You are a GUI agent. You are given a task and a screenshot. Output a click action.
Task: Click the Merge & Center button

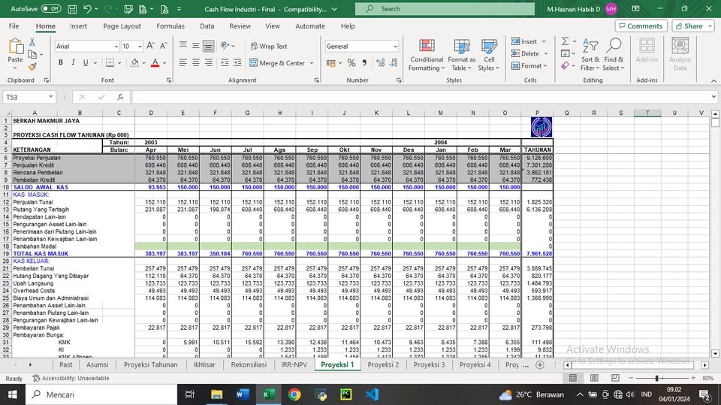(277, 63)
